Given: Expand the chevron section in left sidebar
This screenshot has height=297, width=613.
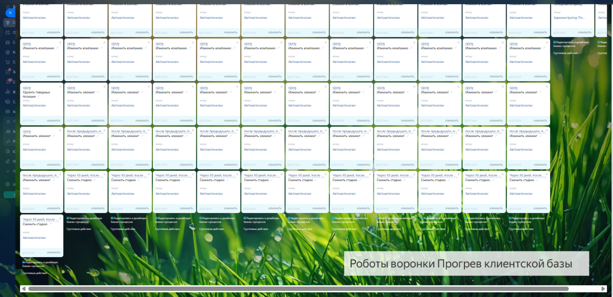Looking at the screenshot, I should [x=8, y=171].
